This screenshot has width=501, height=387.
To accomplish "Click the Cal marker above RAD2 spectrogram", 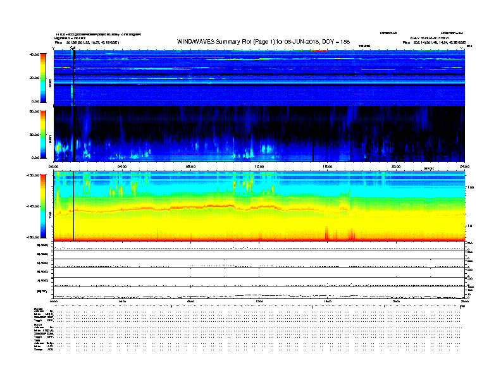I will click(73, 47).
